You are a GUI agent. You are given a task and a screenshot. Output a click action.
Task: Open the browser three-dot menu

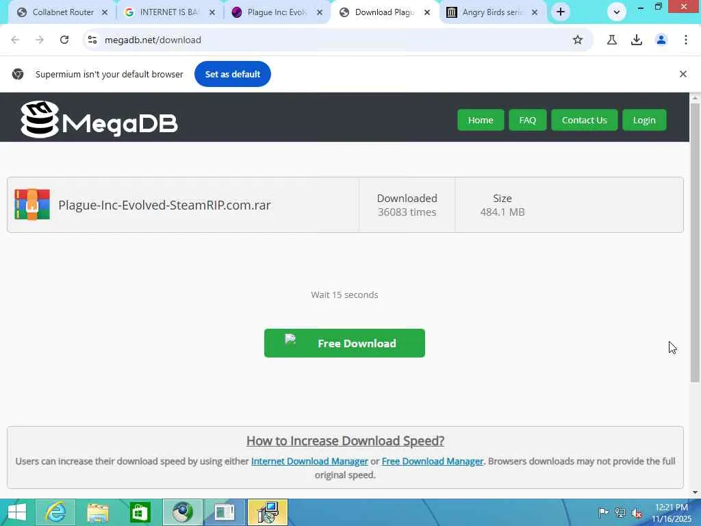(x=686, y=40)
